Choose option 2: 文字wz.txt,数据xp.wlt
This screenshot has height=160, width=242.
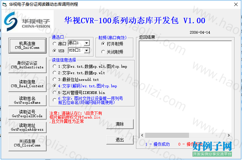coord(54,73)
